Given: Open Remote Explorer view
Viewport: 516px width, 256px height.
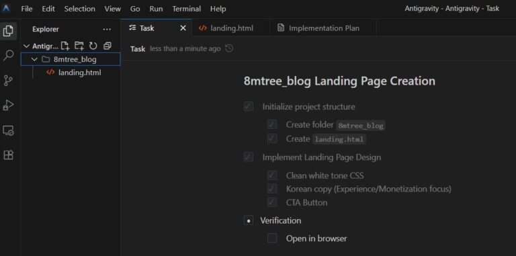Looking at the screenshot, I should [8, 130].
